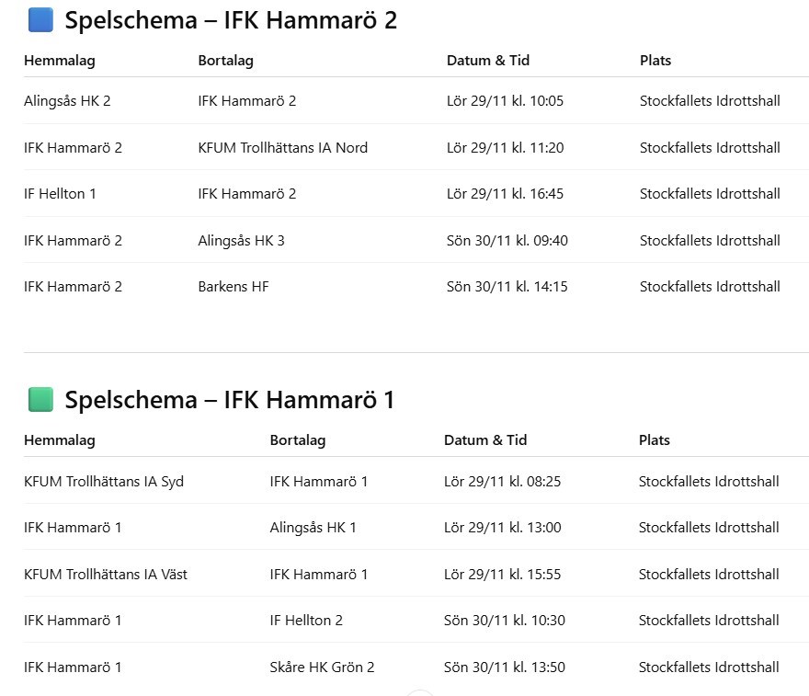Select the heading Spelschema – IFK Hammarö 1
Image resolution: width=809 pixels, height=696 pixels.
tap(230, 400)
